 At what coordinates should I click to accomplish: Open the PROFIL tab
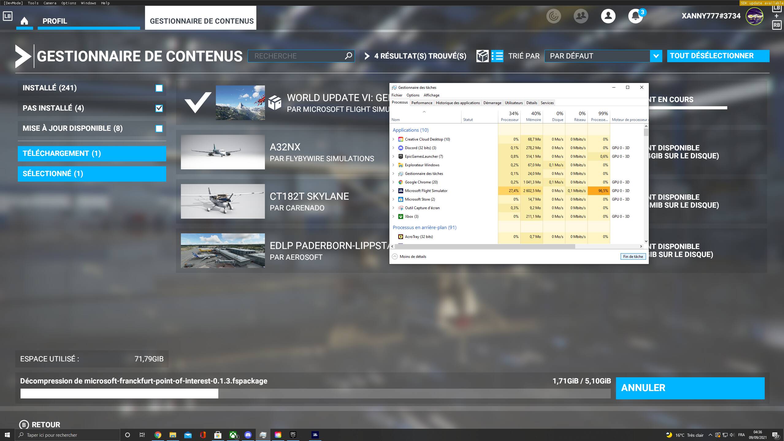point(89,21)
